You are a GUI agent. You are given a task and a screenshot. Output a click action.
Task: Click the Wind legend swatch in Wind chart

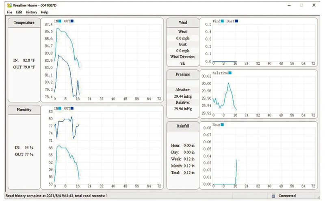click(222, 21)
